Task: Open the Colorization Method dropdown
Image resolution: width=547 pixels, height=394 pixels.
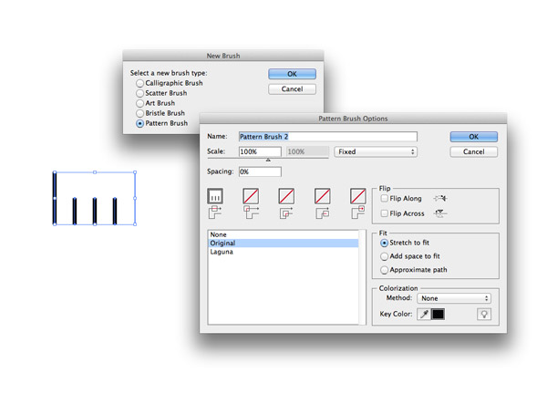Action: (454, 298)
